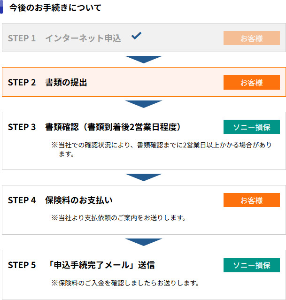The image size is (286, 300).
Task: Click STEP 2 書類の提出 title
Action: click(47, 83)
